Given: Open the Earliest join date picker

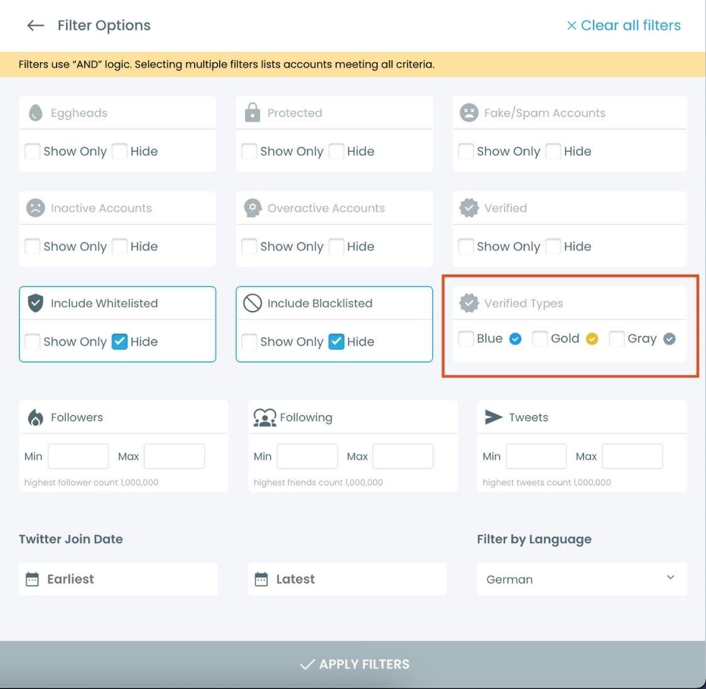Looking at the screenshot, I should click(117, 578).
